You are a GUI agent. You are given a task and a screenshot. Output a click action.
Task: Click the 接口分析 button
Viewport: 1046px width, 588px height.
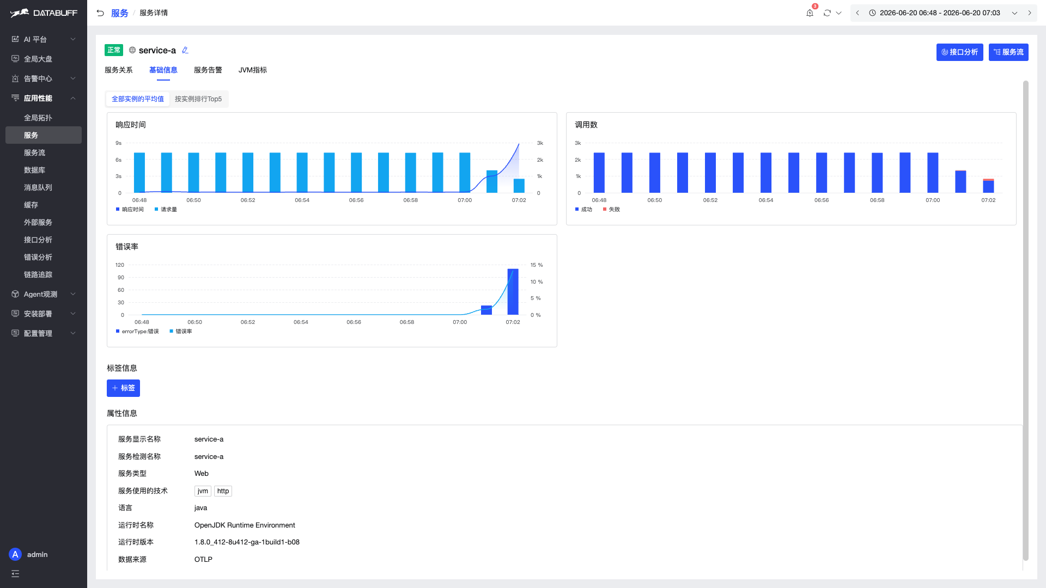(x=959, y=52)
